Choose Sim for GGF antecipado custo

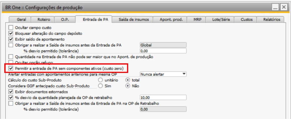(x=100, y=86)
